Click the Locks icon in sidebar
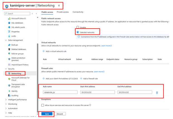173x119 pixels. [x=9, y=36]
